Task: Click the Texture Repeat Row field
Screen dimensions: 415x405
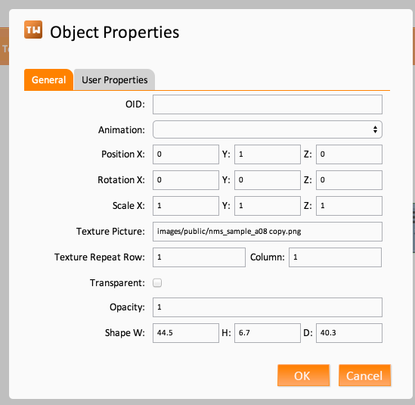Action: [x=199, y=257]
